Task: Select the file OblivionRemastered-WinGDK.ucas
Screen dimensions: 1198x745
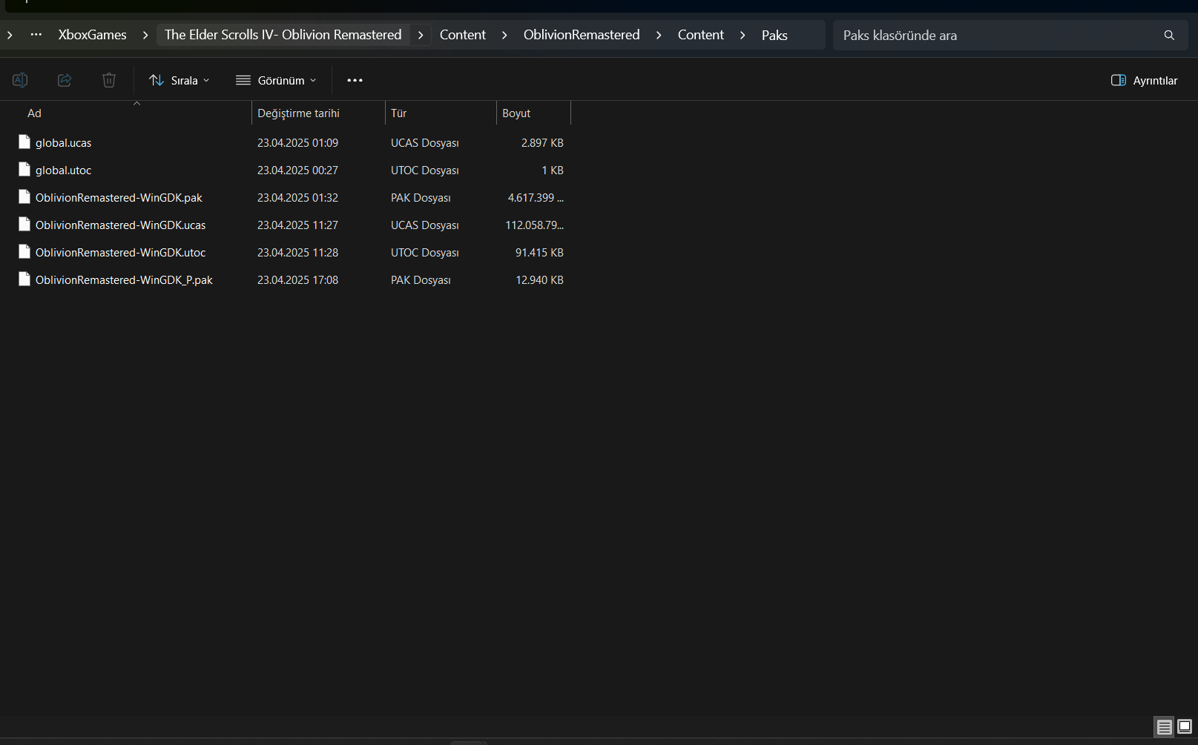Action: tap(121, 225)
